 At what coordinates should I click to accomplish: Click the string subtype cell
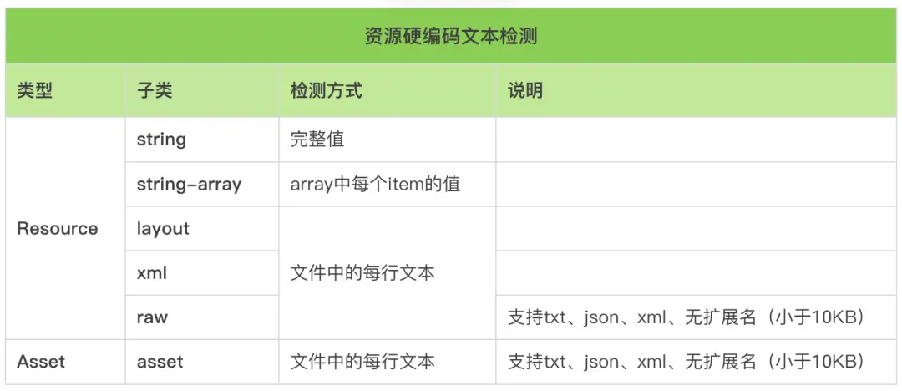point(161,140)
